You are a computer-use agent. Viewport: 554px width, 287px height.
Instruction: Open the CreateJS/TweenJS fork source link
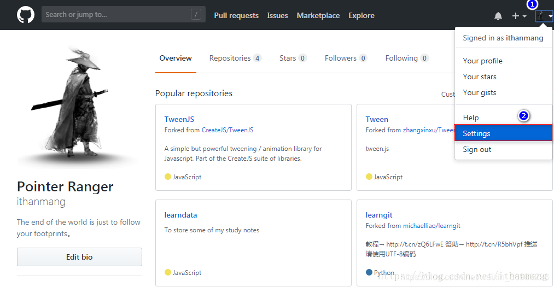(228, 130)
